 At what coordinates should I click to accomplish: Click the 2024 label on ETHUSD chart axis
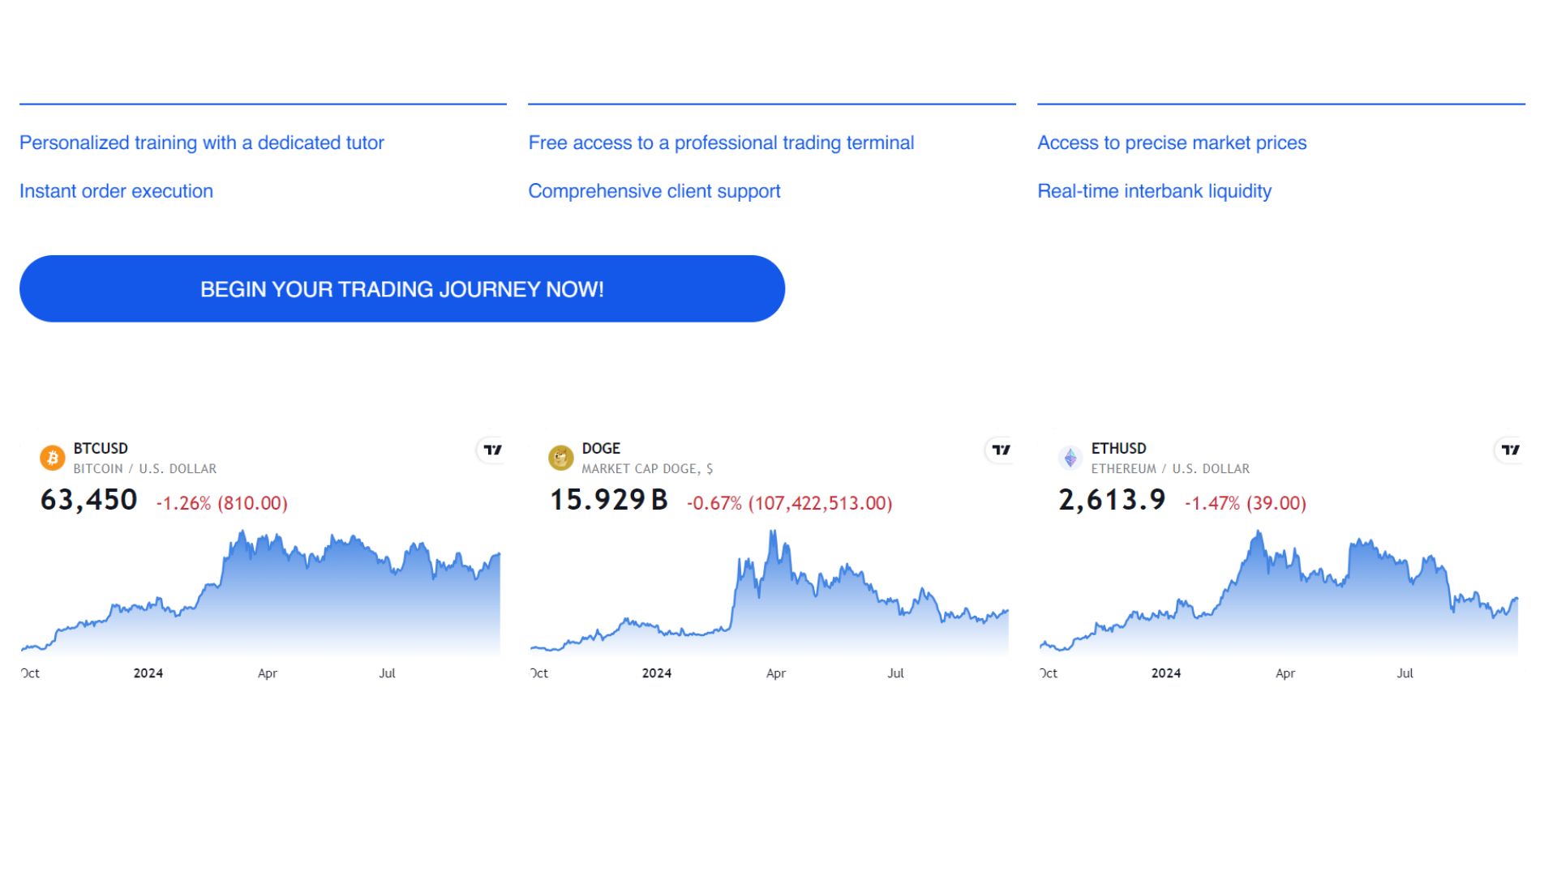[1166, 673]
